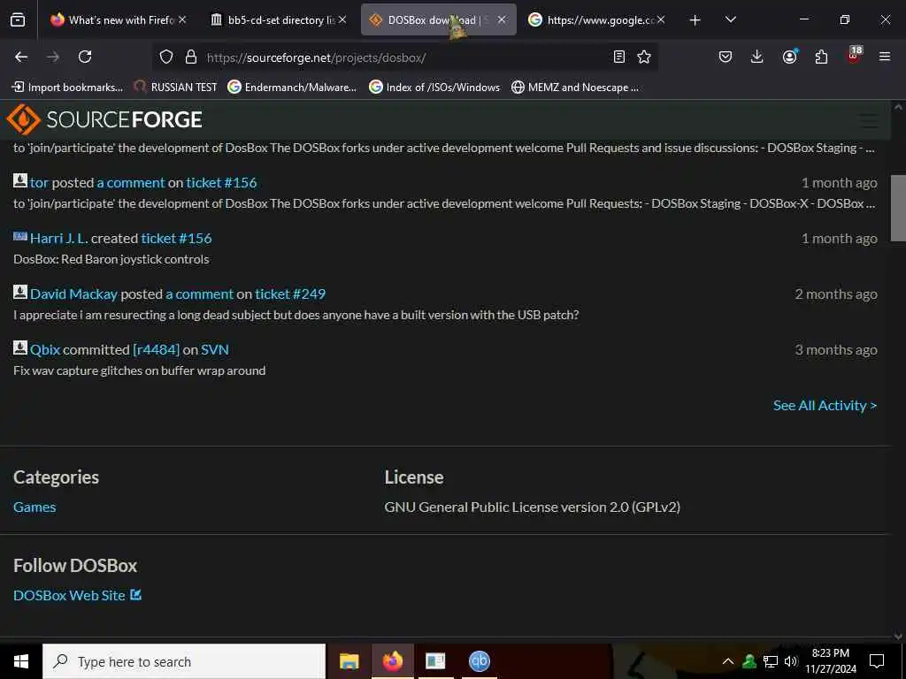Viewport: 906px width, 679px height.
Task: Open Import bookmarks bookmark item
Action: [67, 88]
